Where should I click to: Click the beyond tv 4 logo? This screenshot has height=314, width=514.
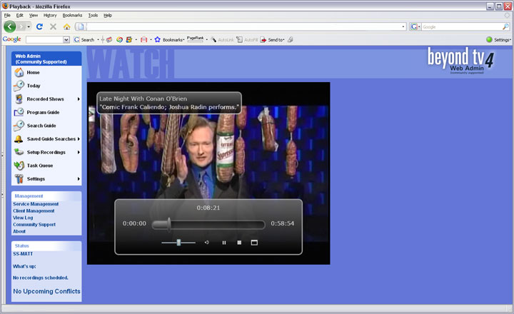(460, 61)
